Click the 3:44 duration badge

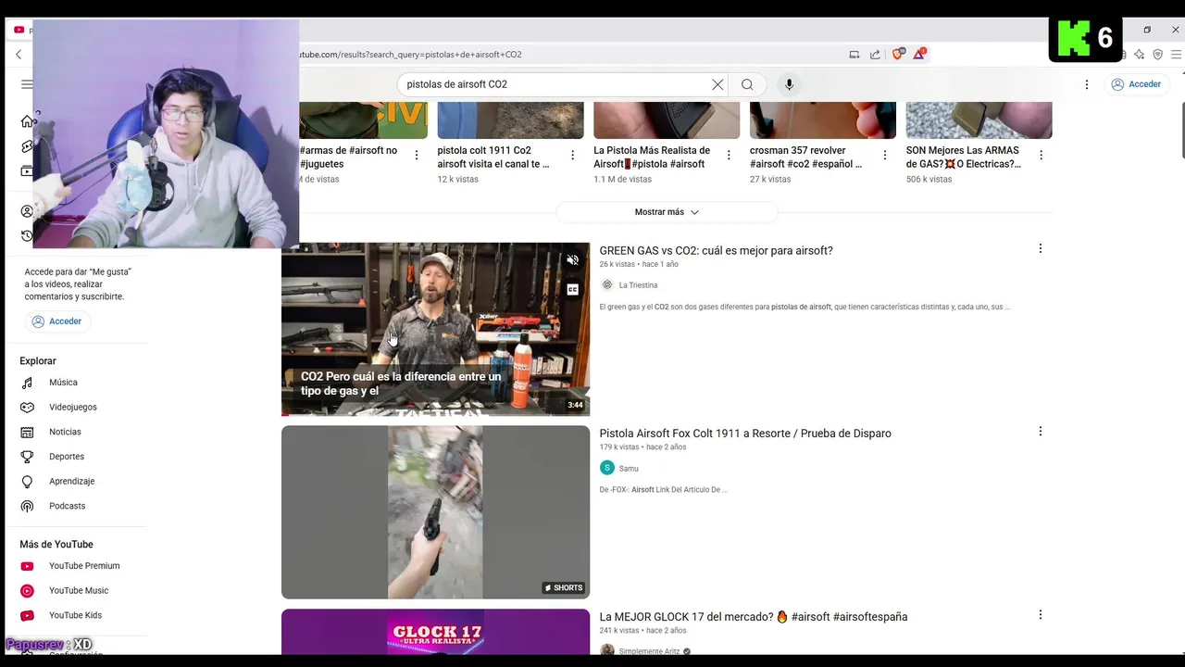point(575,405)
